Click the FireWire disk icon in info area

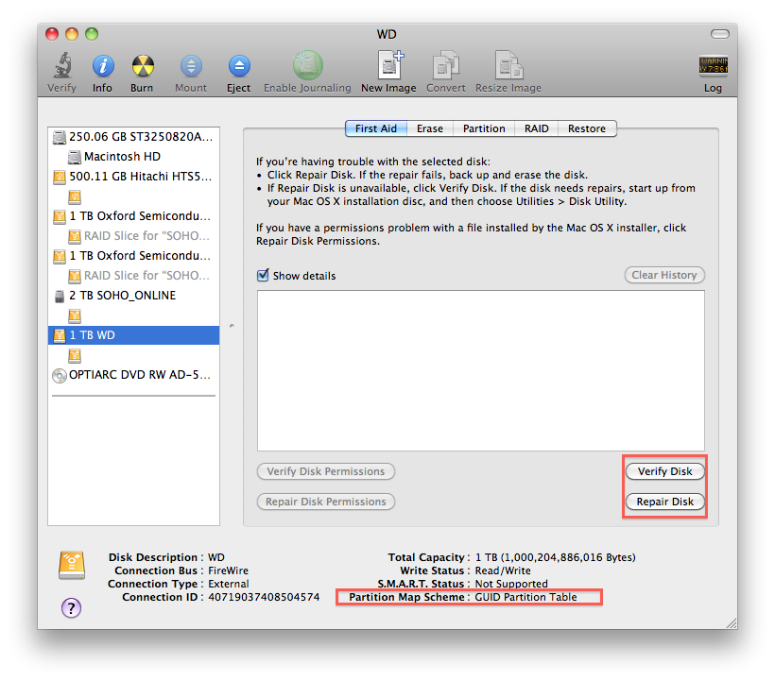tap(72, 565)
